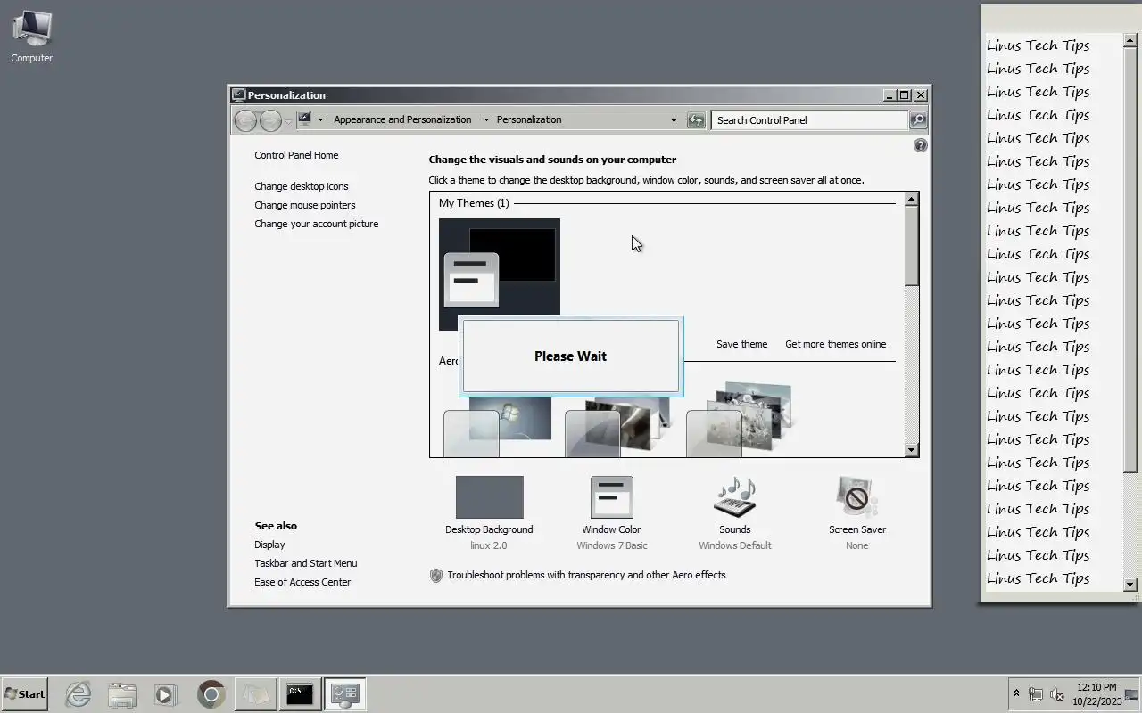Click the Screen Saver text label
The width and height of the screenshot is (1142, 713).
tap(856, 529)
